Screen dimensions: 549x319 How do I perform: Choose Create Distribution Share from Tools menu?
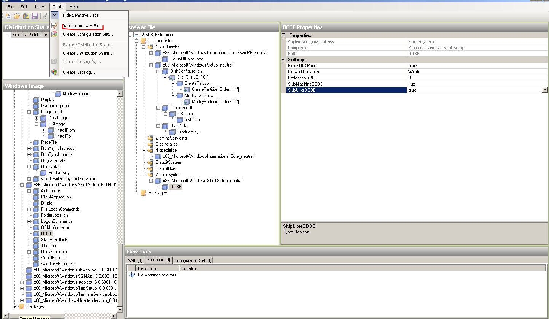point(88,53)
